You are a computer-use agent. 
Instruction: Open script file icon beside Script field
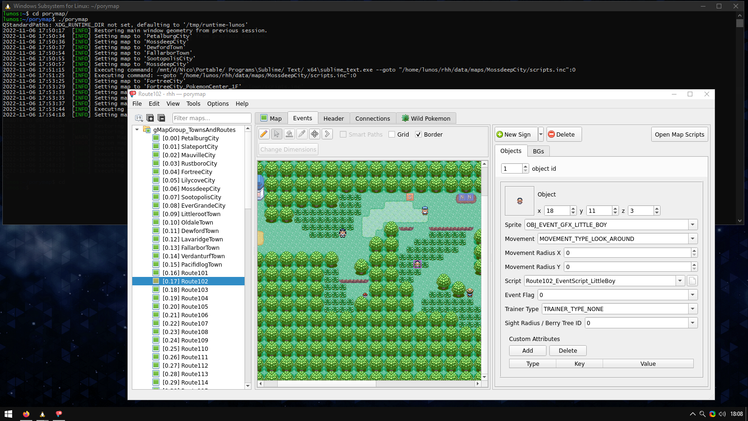click(x=692, y=281)
